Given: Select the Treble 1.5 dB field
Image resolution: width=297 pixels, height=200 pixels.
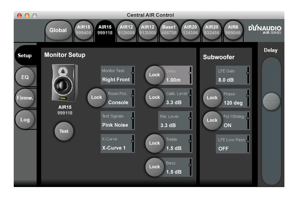Looking at the screenshot, I should pyautogui.click(x=178, y=144).
